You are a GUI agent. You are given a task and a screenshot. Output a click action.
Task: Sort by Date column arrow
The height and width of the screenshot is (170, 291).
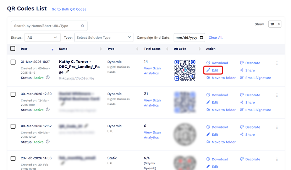53,50
